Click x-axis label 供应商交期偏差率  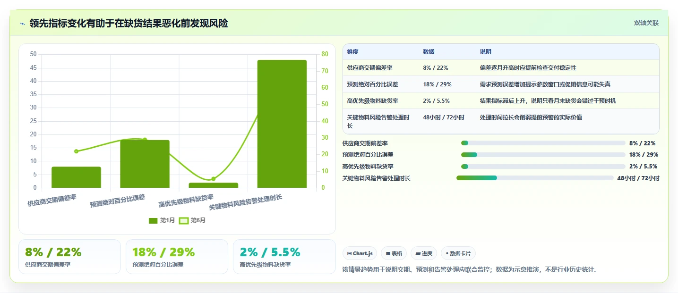(52, 201)
